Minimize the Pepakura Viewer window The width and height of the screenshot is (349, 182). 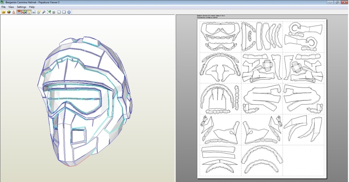point(330,2)
